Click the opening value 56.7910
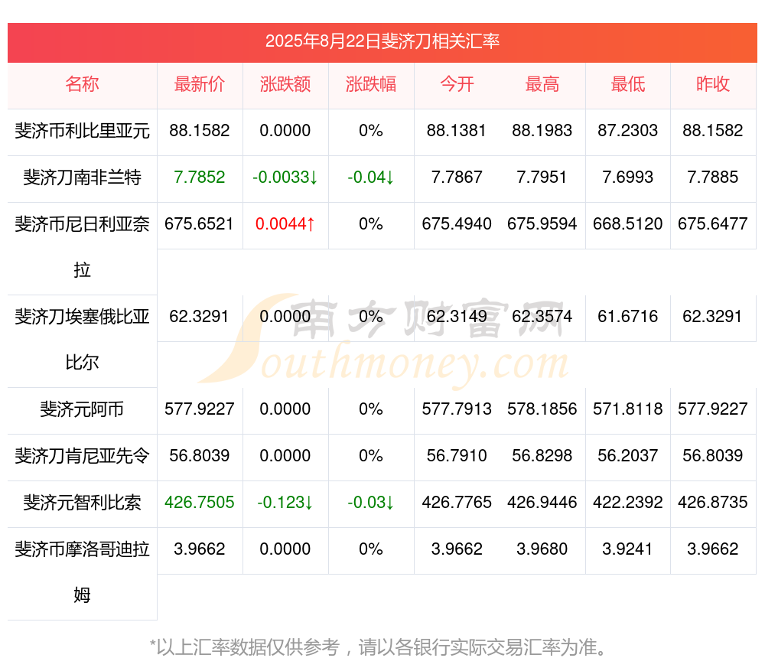The image size is (765, 671). (457, 456)
